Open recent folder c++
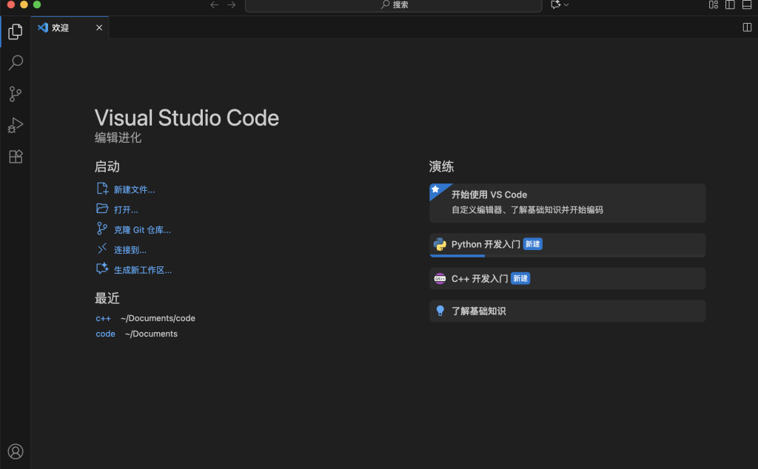 [x=104, y=318]
